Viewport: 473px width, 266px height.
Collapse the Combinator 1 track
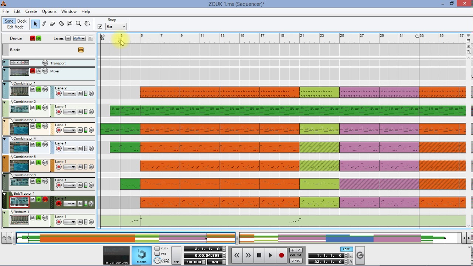(x=5, y=84)
